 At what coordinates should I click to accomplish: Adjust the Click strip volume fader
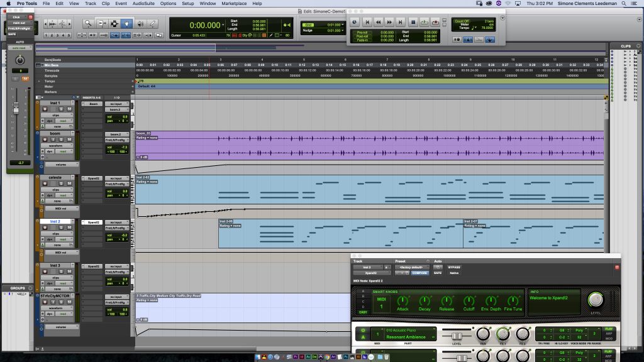16,108
